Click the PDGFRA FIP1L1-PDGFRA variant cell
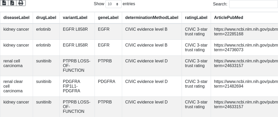 tap(71, 86)
